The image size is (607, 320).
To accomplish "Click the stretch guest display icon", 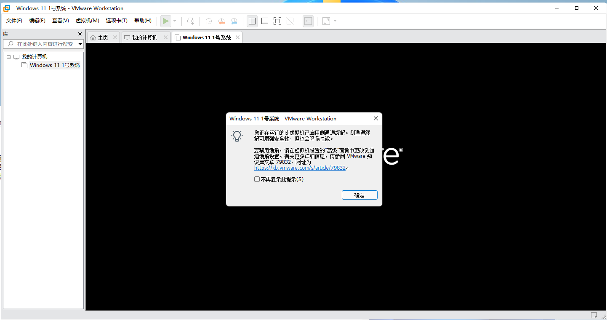I will [326, 21].
